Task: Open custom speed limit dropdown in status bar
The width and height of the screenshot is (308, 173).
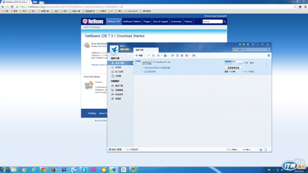Action: pos(116,149)
